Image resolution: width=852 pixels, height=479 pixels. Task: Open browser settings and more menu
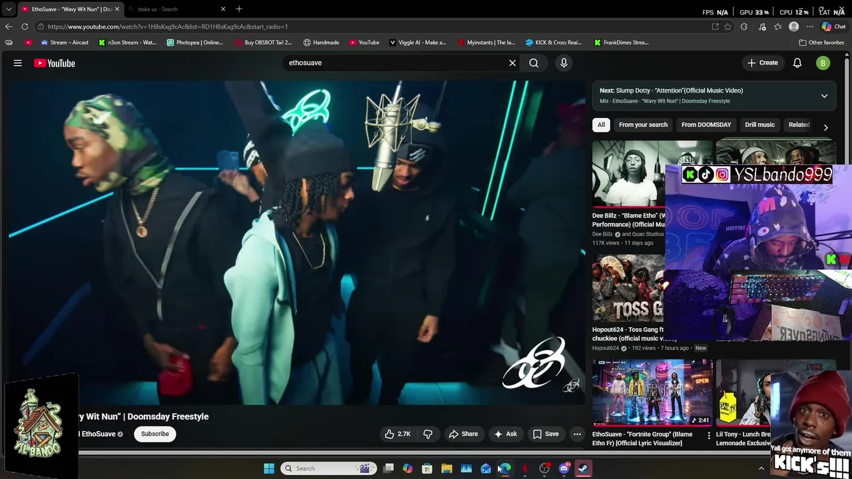coord(809,27)
